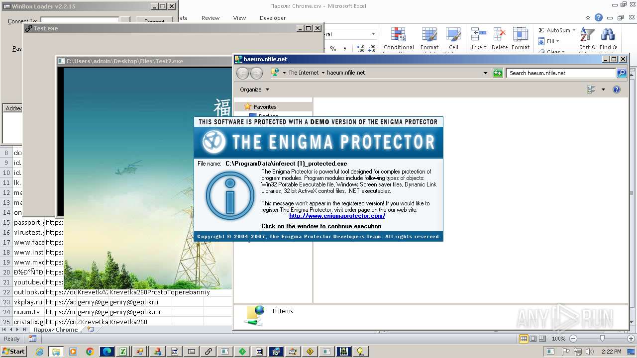The height and width of the screenshot is (358, 637).
Task: Click the search magnifier button
Action: pos(622,73)
